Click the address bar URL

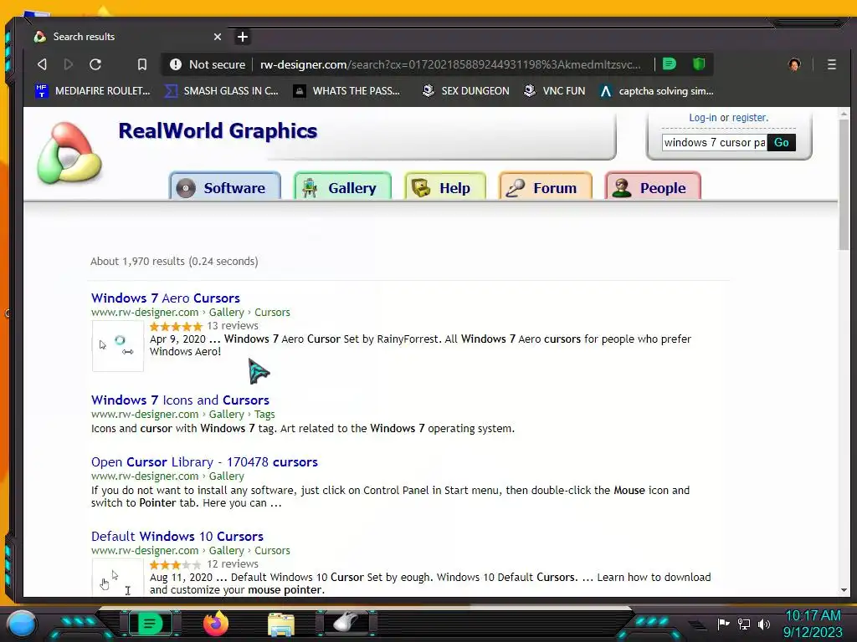coord(449,64)
